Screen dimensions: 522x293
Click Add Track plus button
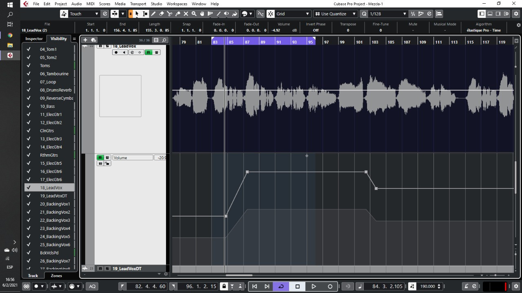[x=85, y=40]
